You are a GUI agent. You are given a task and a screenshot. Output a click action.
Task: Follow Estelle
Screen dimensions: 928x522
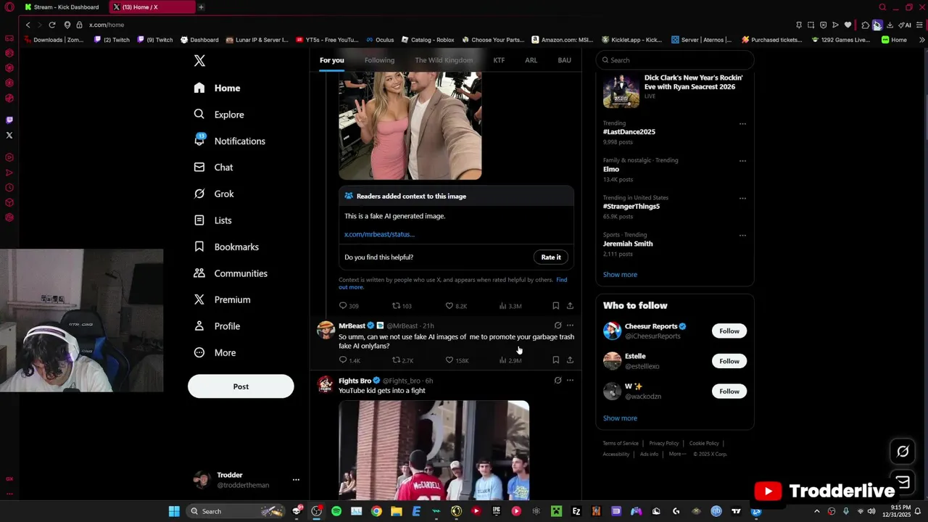click(x=729, y=361)
